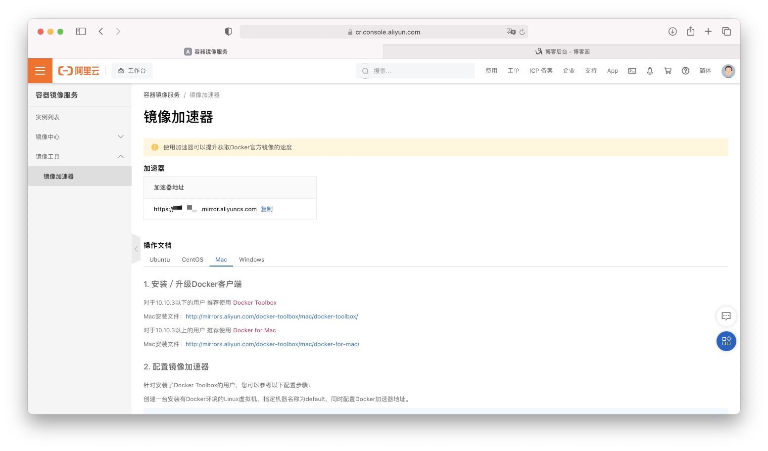Click the privacy shield icon

(228, 32)
